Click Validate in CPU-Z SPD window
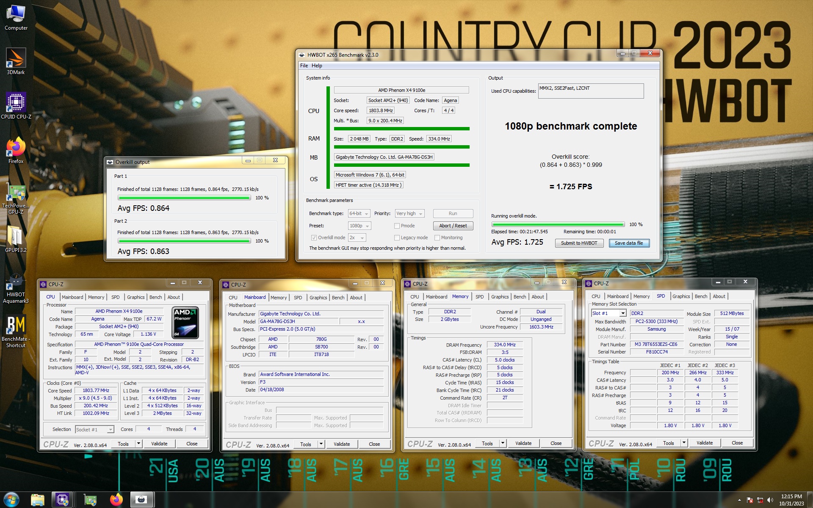This screenshot has width=813, height=508. [x=705, y=443]
